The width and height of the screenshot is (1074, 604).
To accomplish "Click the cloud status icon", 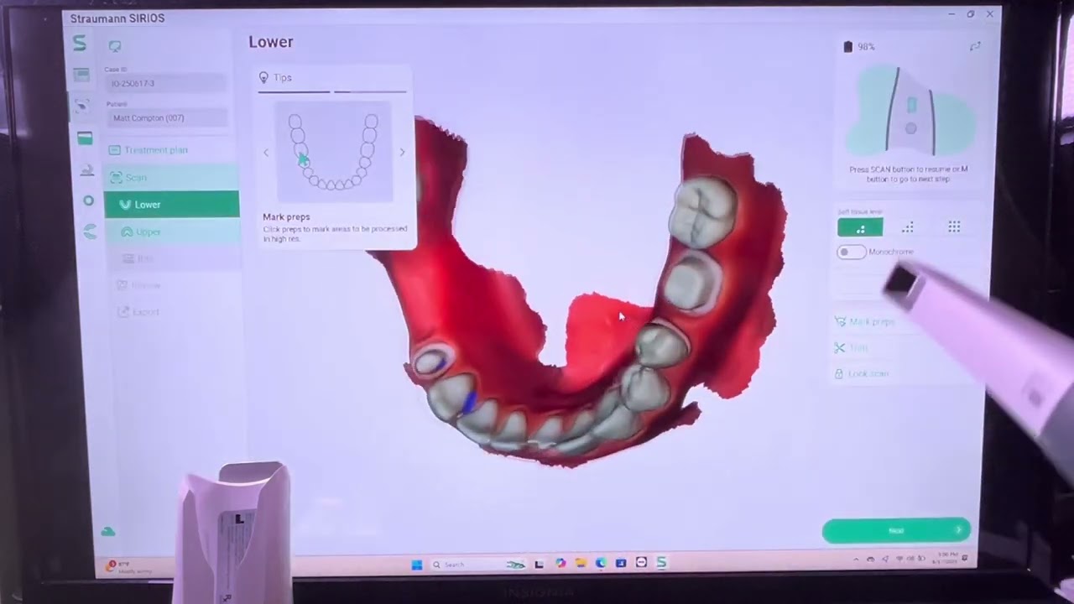I will point(108,531).
